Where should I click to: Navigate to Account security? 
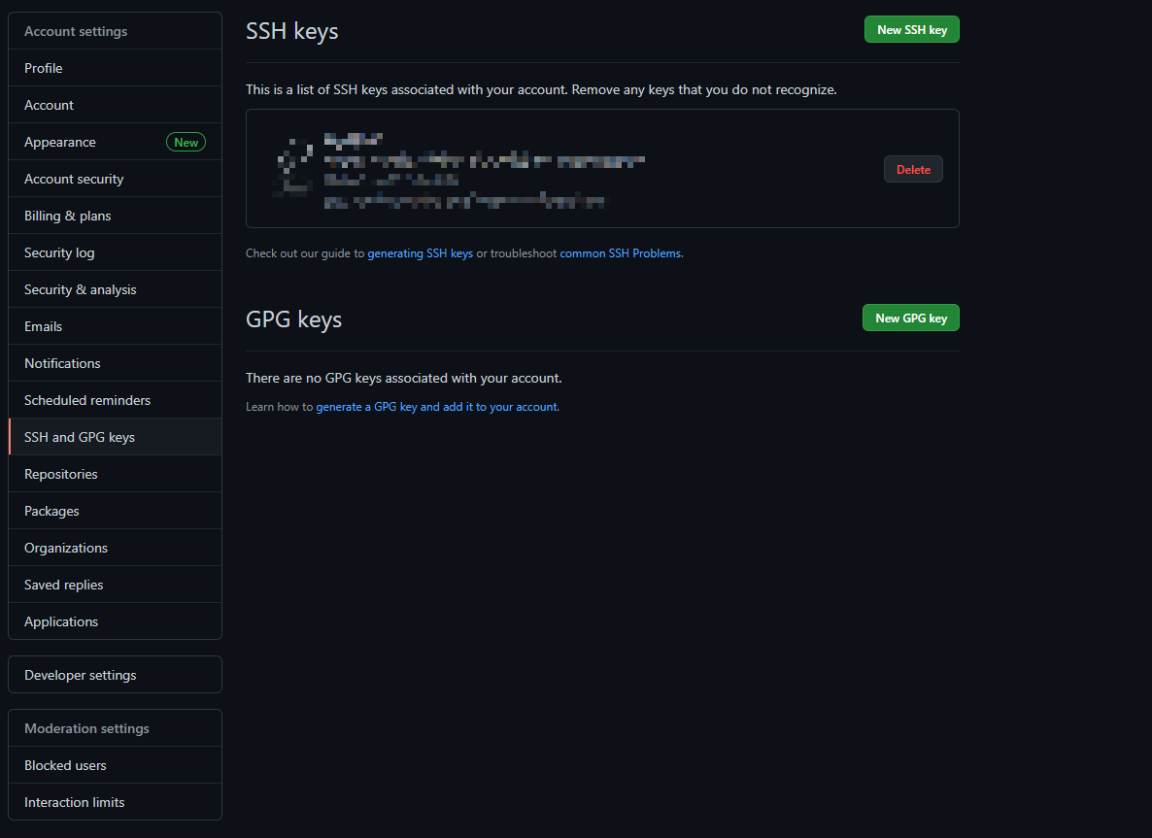point(74,179)
